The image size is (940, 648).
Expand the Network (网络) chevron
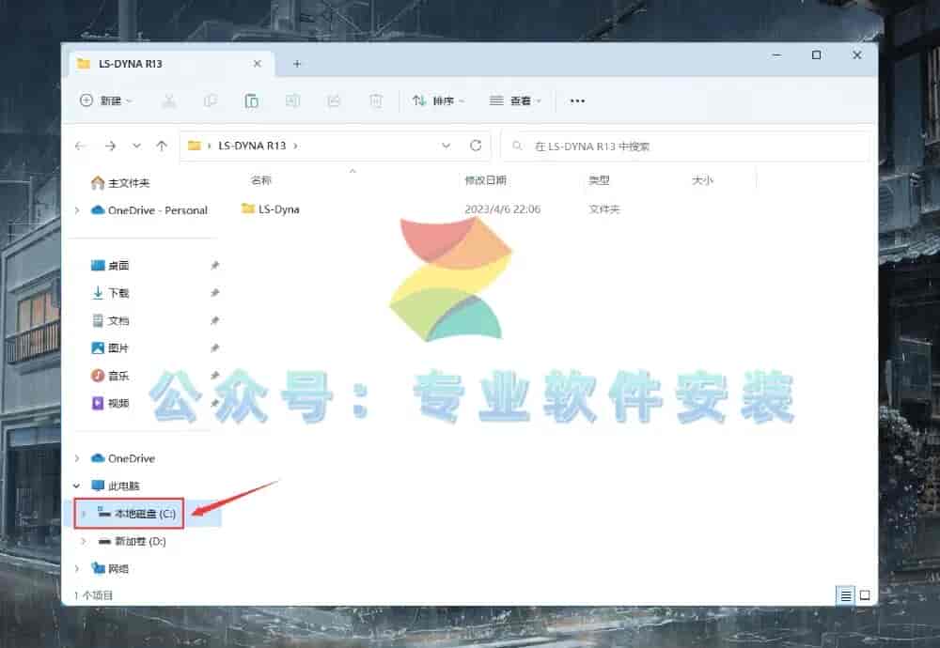pyautogui.click(x=77, y=568)
